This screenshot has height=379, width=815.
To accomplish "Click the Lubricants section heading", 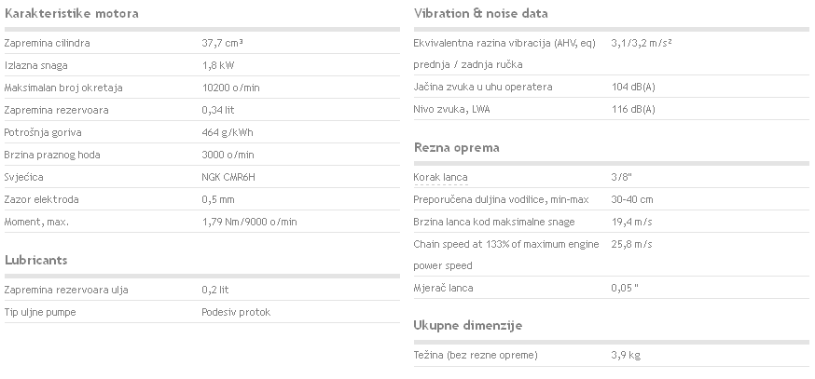I will [35, 260].
